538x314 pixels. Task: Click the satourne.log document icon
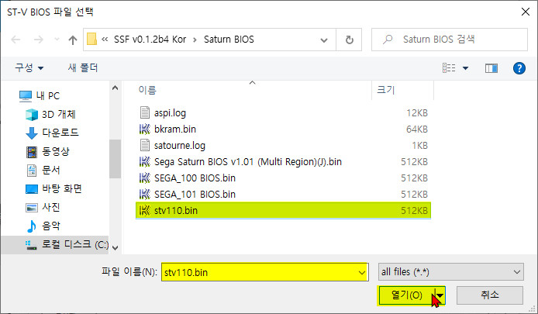point(145,145)
